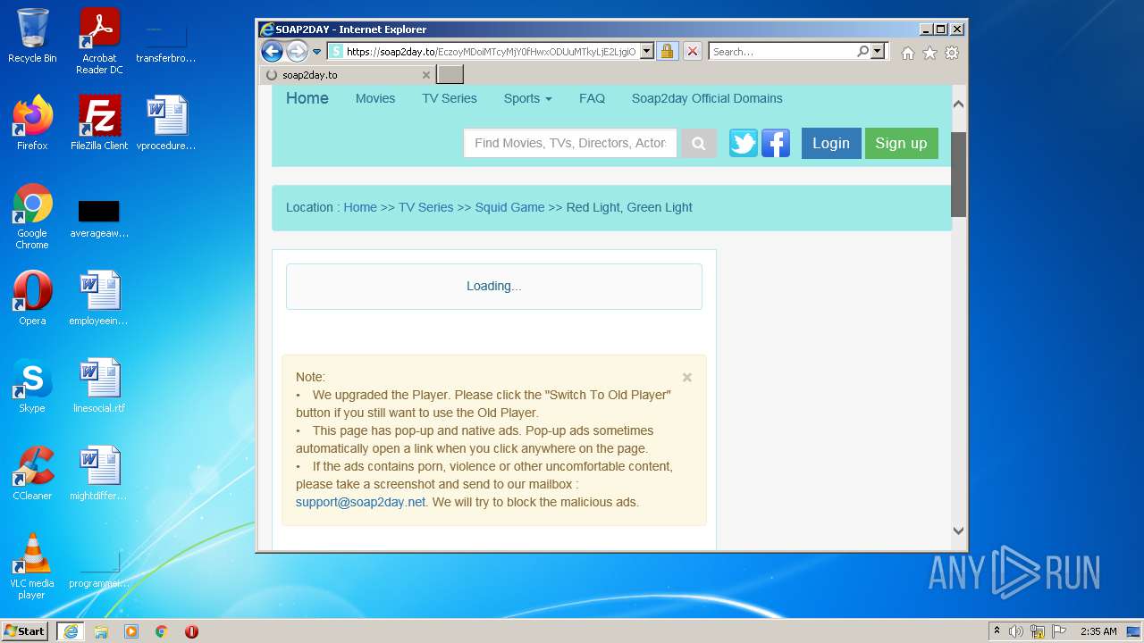This screenshot has width=1144, height=643.
Task: Open the Facebook icon
Action: pyautogui.click(x=776, y=143)
